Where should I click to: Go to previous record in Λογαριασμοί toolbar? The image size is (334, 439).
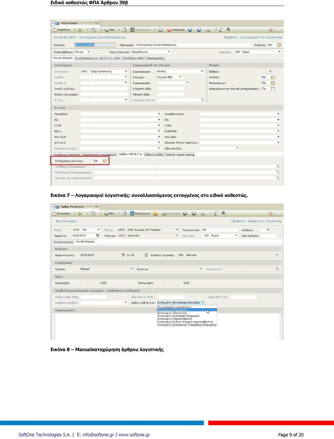click(190, 30)
